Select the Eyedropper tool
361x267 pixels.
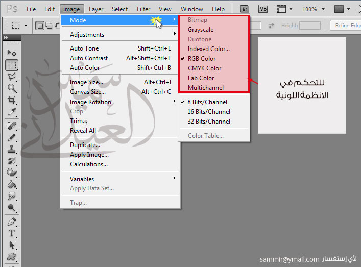pos(12,112)
